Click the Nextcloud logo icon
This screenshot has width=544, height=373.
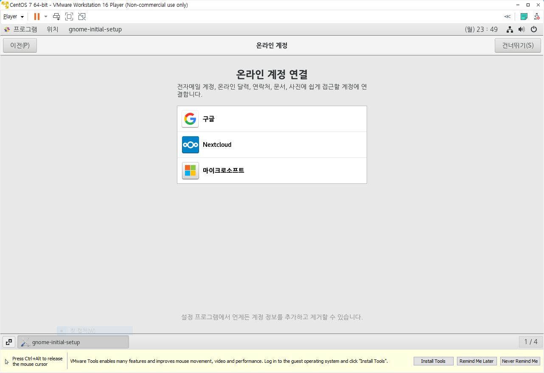(190, 145)
